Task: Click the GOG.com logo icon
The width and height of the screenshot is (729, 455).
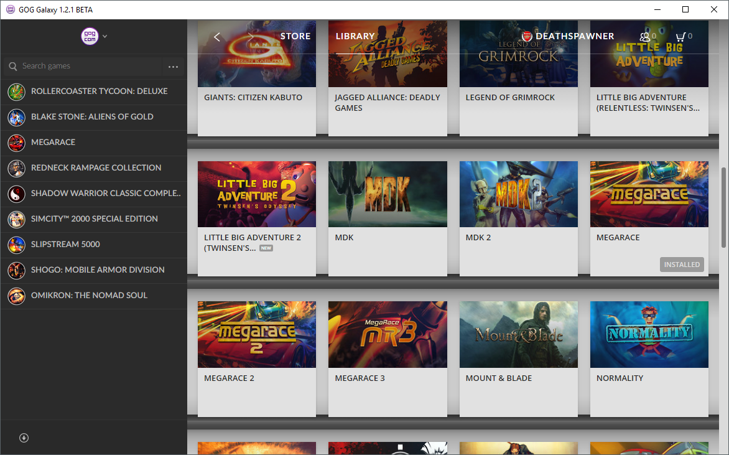Action: (89, 36)
